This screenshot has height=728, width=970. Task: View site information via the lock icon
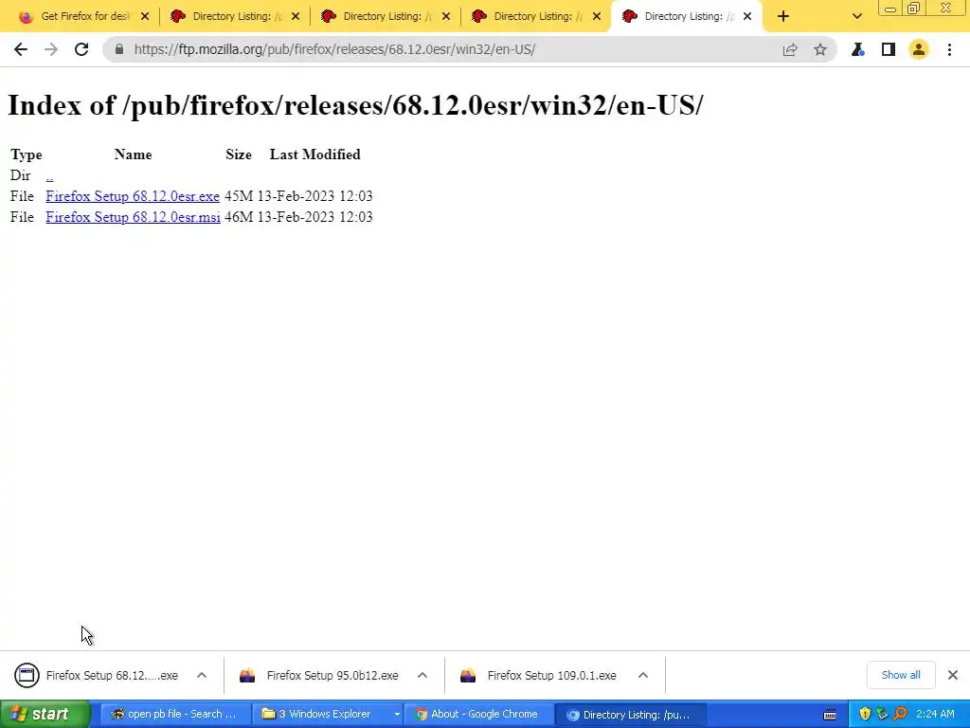[x=119, y=49]
